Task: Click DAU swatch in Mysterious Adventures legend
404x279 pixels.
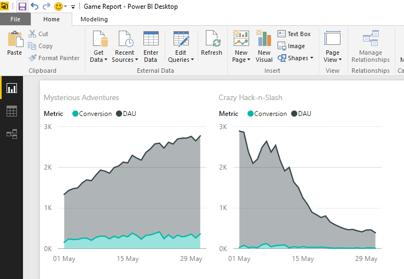Action: [119, 114]
